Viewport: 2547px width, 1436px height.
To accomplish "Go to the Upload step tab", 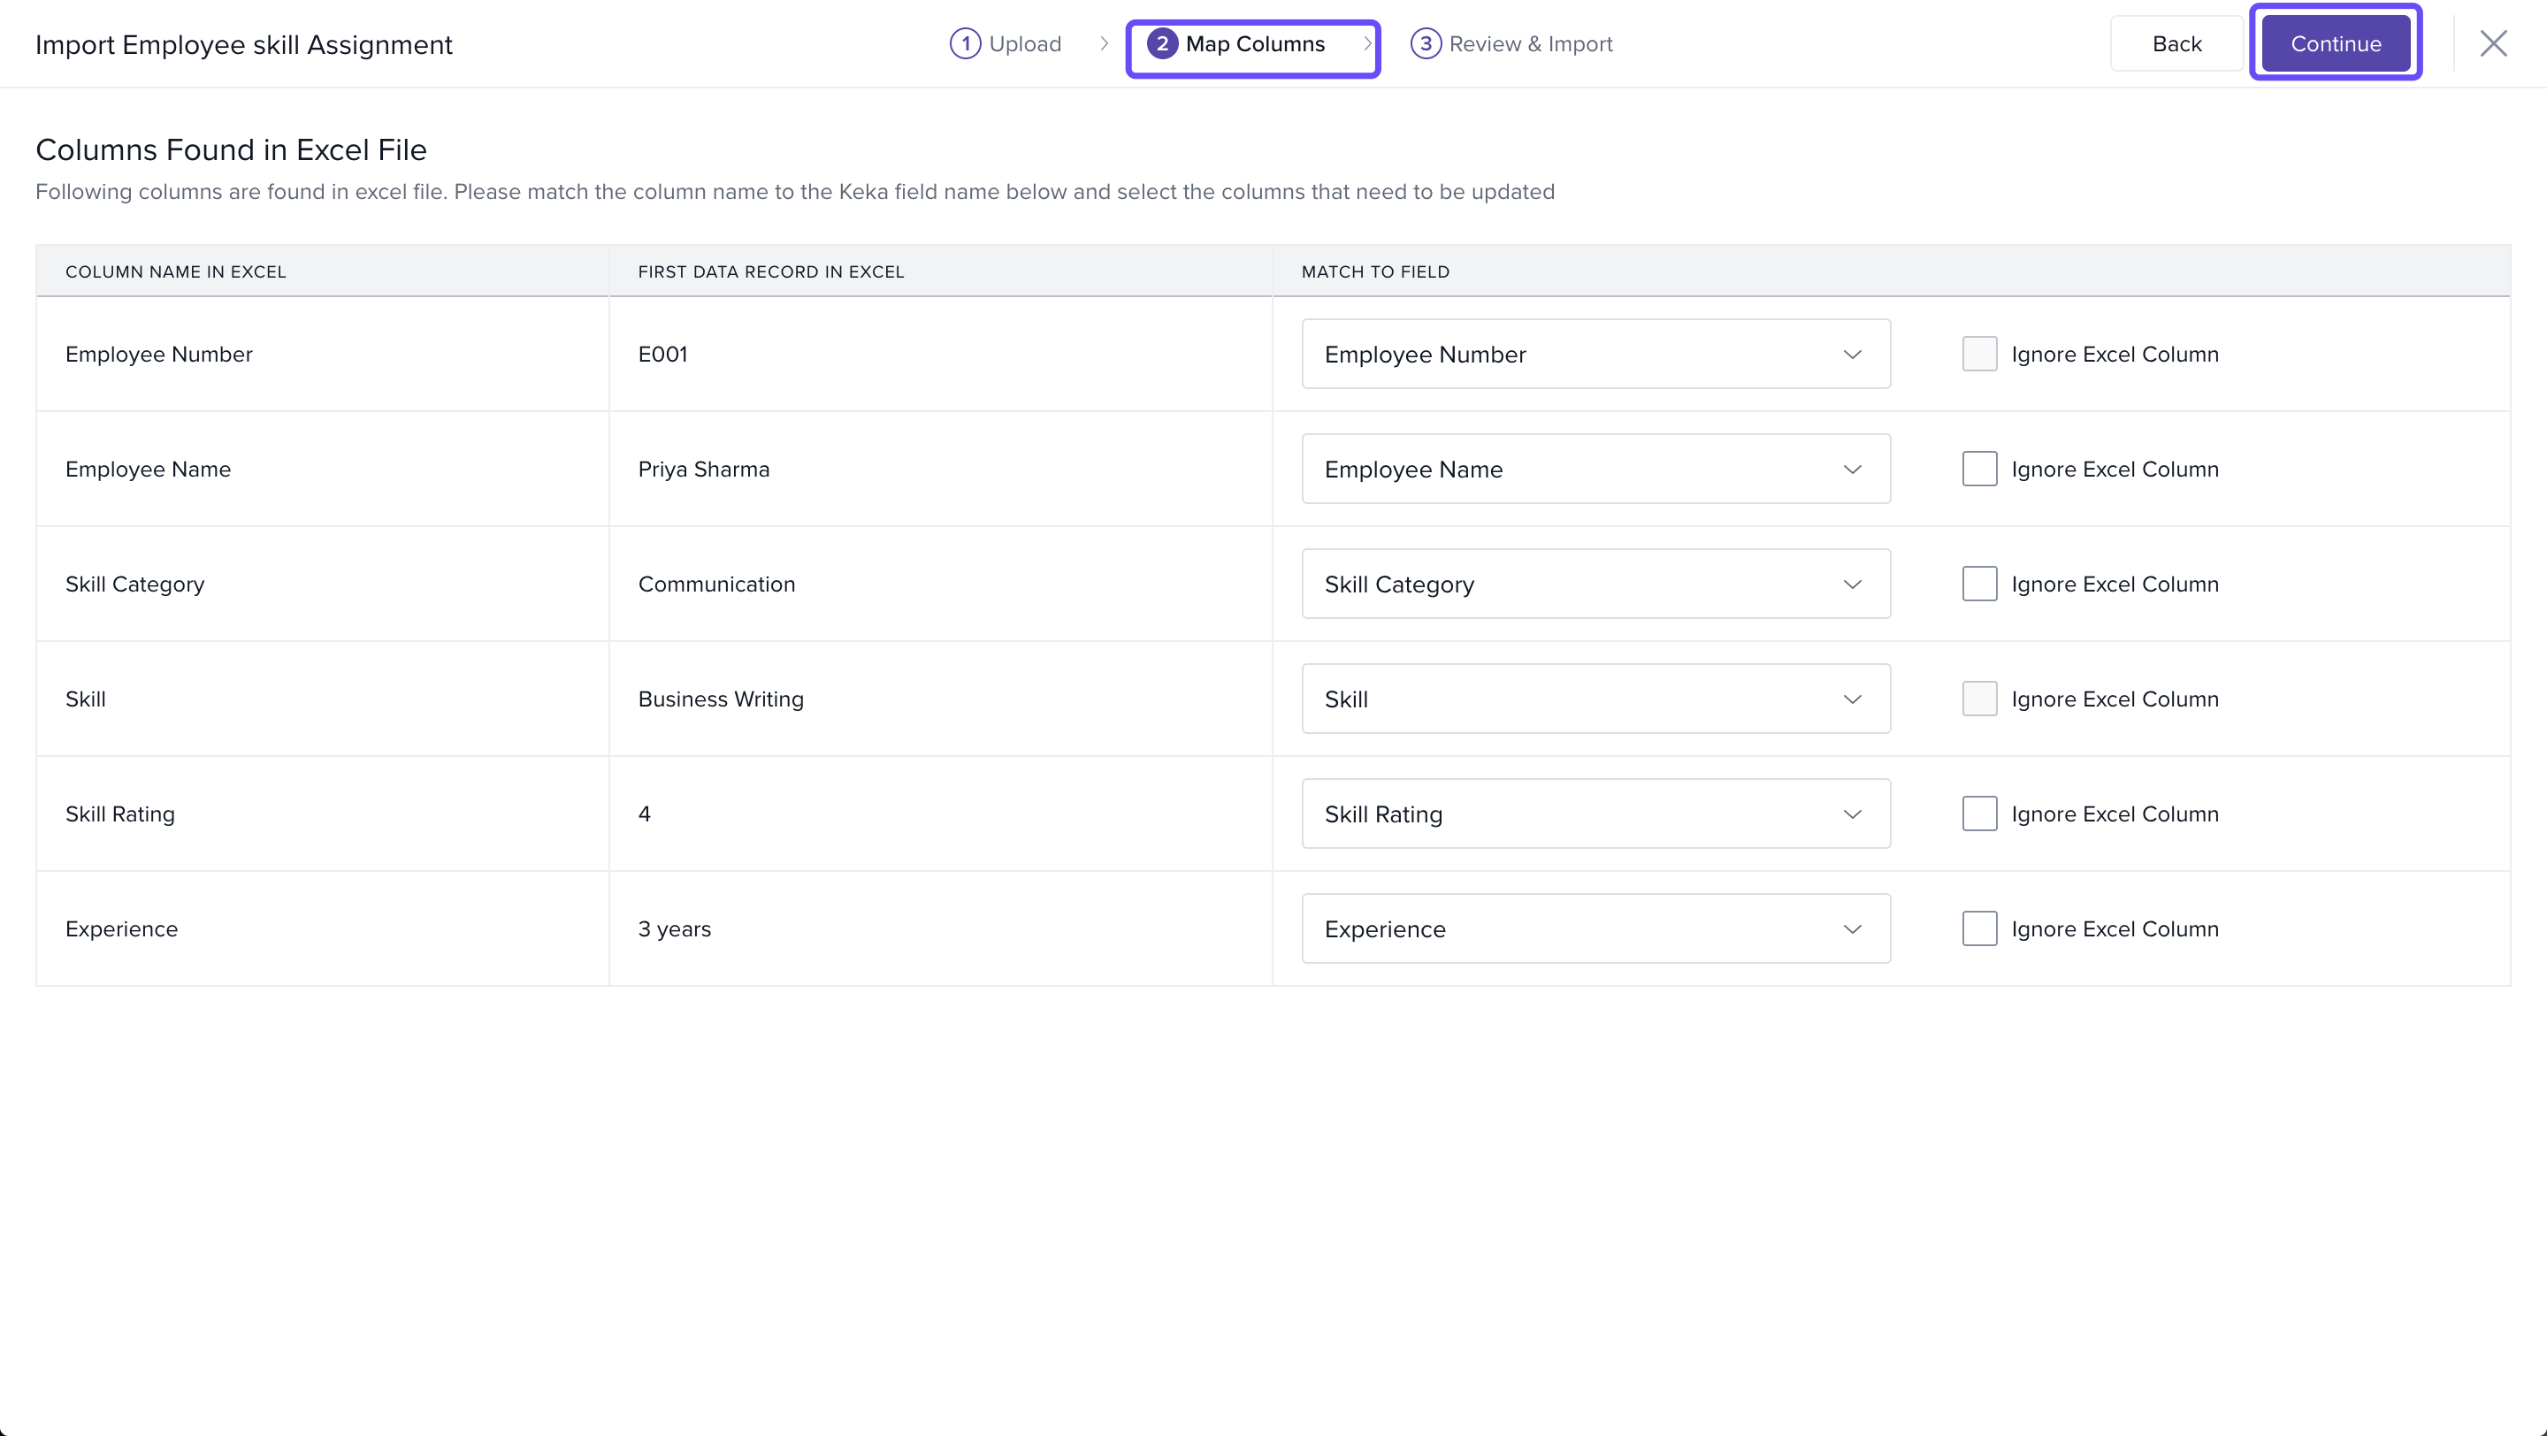I will (1024, 43).
